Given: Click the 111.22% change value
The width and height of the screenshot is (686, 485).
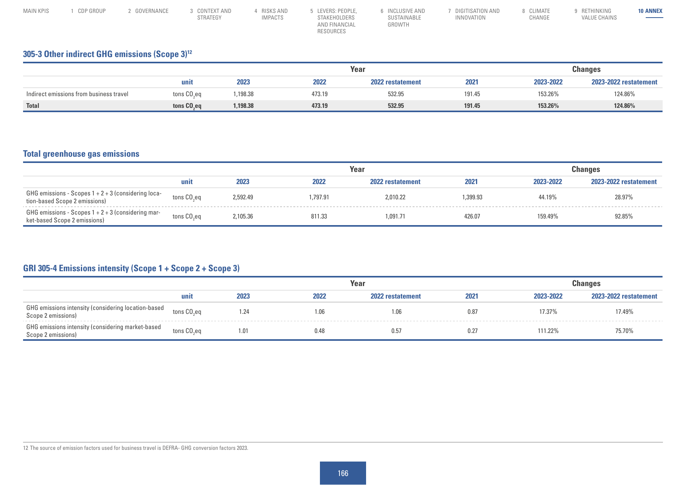Looking at the screenshot, I should [548, 331].
